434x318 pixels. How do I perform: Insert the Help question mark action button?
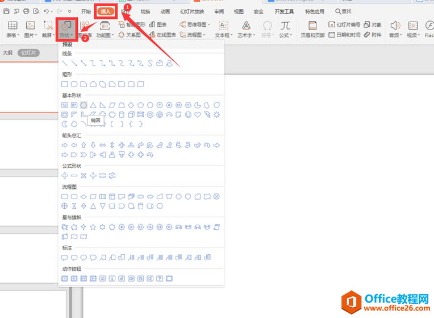160,278
